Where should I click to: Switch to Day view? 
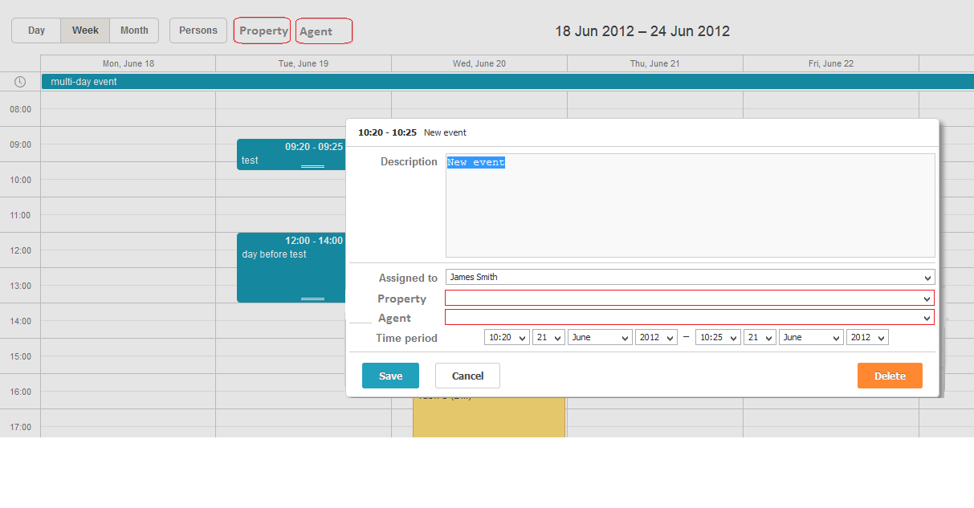point(36,30)
